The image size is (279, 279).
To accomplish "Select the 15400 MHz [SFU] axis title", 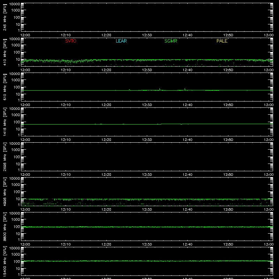I will point(5,261).
